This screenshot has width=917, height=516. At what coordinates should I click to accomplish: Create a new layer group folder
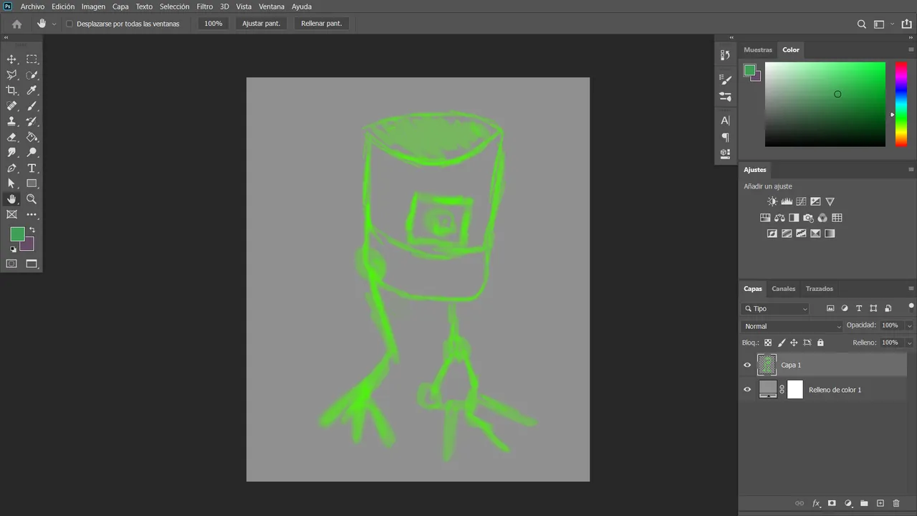click(x=864, y=503)
